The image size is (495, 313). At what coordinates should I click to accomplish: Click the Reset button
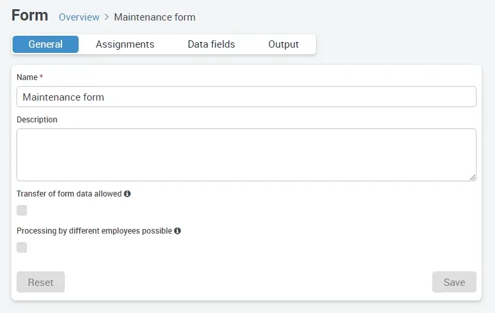[x=41, y=282]
